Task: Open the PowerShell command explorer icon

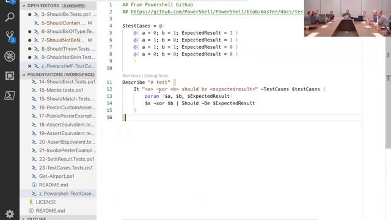Action: click(x=10, y=95)
